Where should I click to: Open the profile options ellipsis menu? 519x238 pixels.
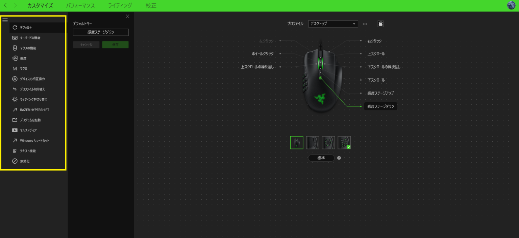pos(365,24)
